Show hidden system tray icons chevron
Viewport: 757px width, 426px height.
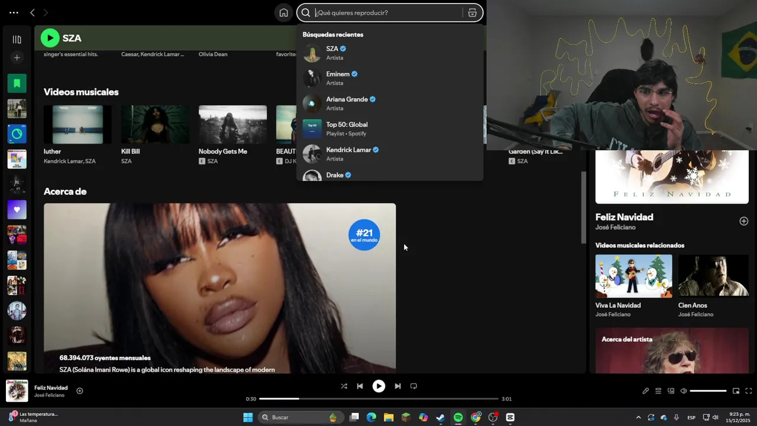(x=638, y=417)
